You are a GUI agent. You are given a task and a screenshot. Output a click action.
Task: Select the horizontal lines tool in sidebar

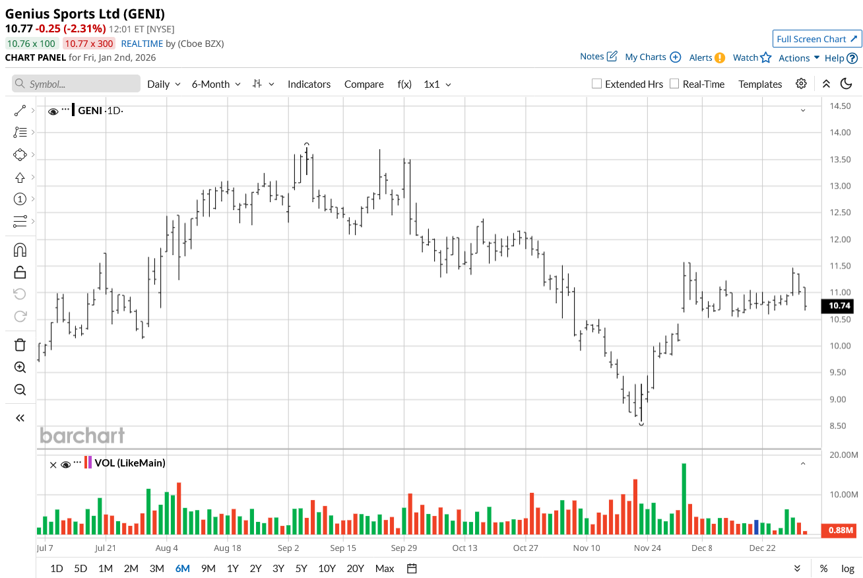pos(20,221)
